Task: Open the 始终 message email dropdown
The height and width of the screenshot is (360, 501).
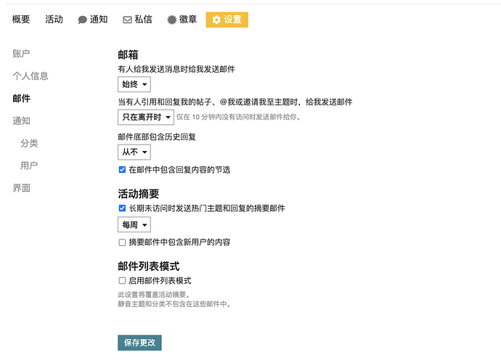Action: pos(135,85)
